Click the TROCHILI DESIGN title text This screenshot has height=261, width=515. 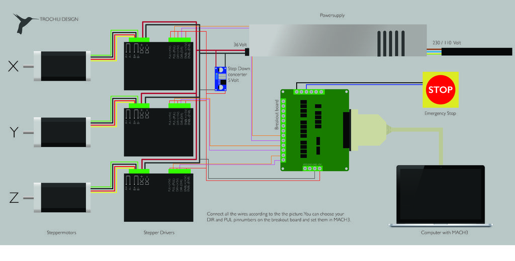[x=59, y=19]
